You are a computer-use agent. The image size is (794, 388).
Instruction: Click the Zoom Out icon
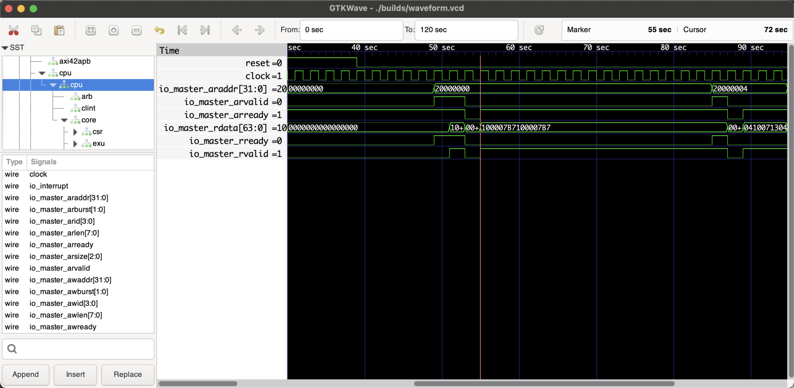(x=136, y=30)
